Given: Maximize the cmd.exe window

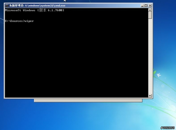Looking at the screenshot, I should point(146,5).
